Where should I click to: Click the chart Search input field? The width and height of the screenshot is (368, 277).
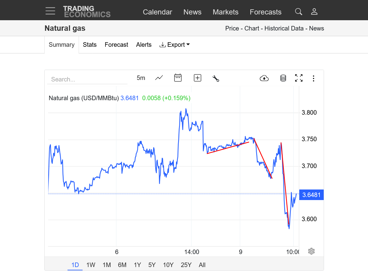87,79
